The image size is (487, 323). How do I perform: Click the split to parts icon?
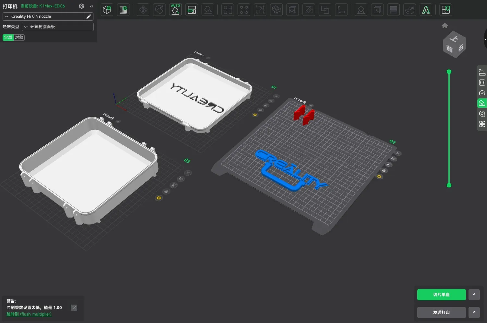(x=244, y=10)
